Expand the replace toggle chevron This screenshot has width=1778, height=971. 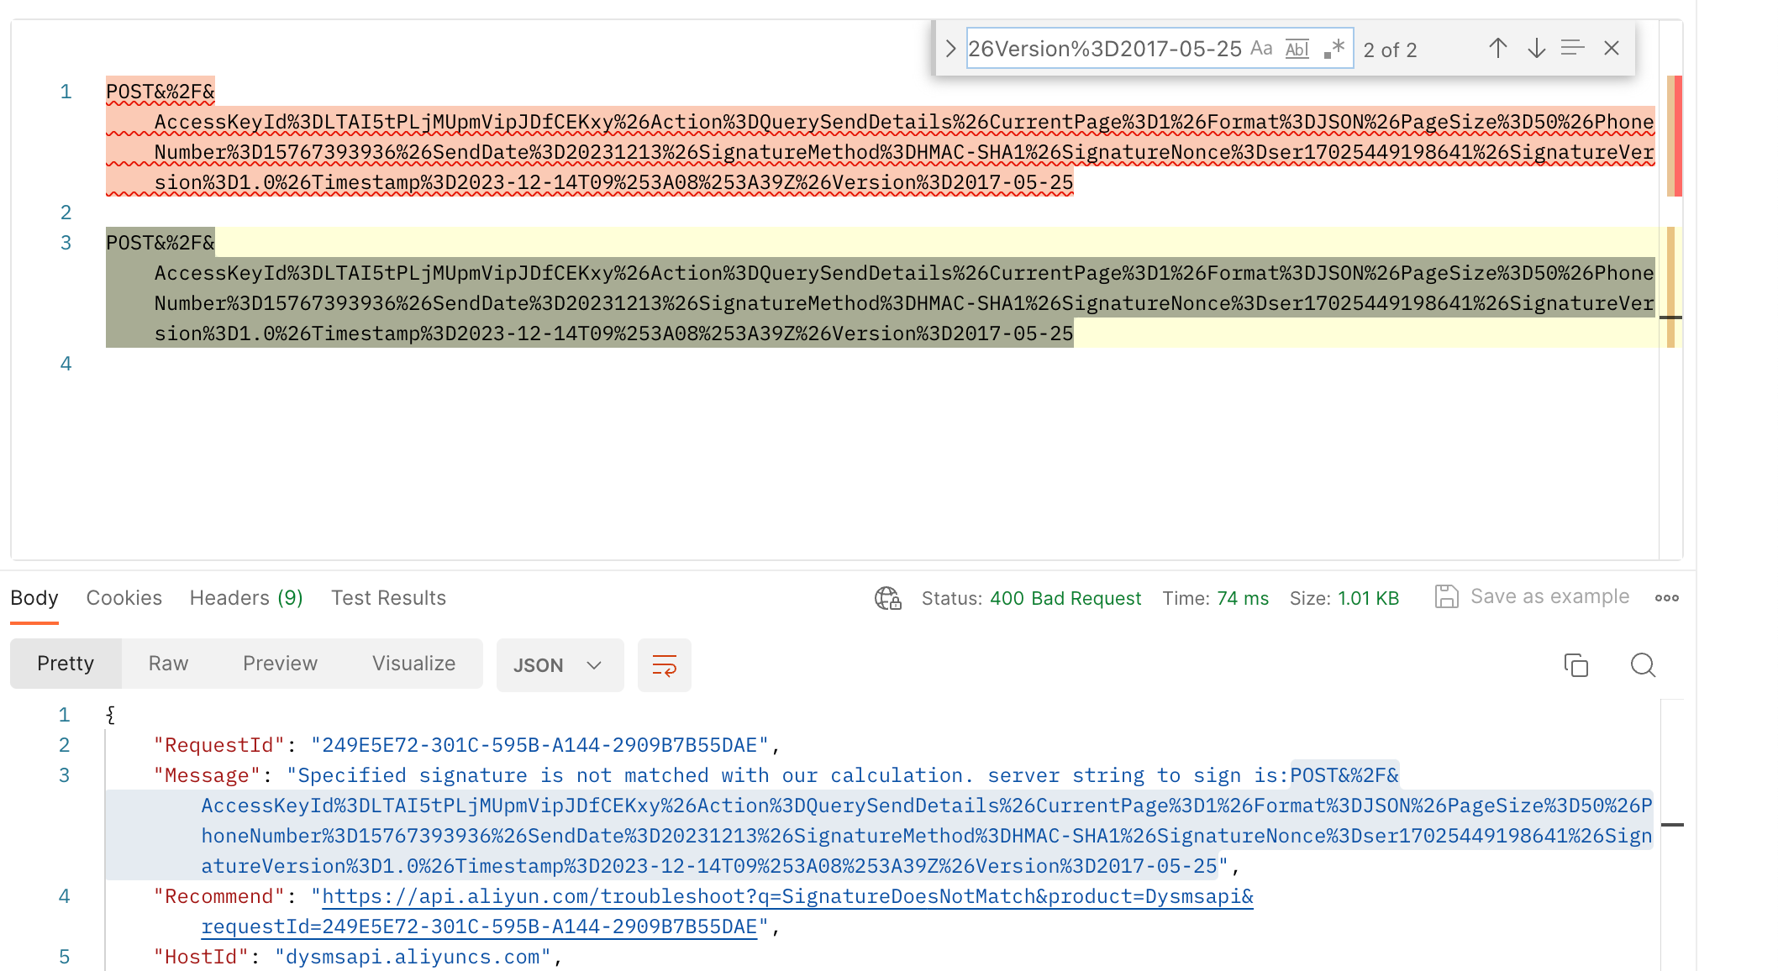pos(950,49)
